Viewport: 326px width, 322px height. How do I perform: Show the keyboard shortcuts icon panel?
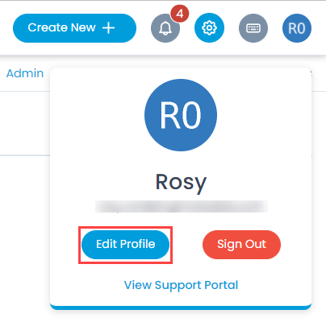[253, 28]
